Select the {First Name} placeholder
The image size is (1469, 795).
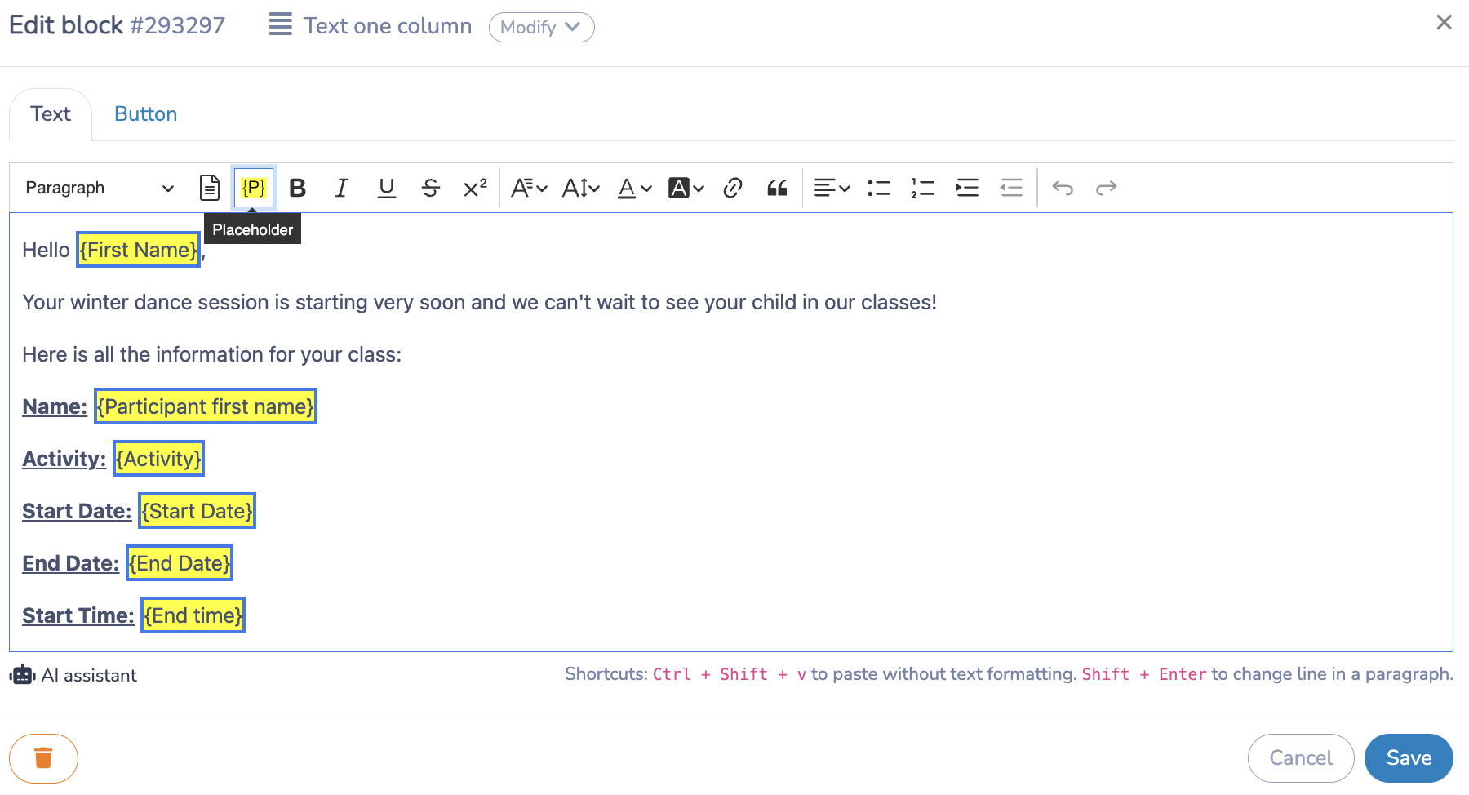(139, 250)
